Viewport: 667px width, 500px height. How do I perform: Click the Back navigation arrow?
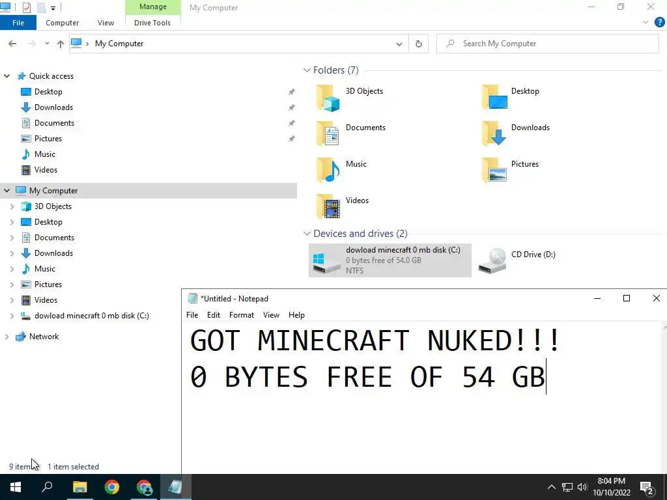tap(12, 44)
